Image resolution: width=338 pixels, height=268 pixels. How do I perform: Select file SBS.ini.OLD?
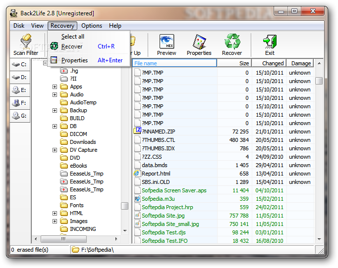156,182
